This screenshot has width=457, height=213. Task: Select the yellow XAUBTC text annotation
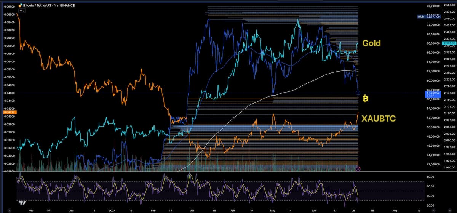click(x=379, y=119)
